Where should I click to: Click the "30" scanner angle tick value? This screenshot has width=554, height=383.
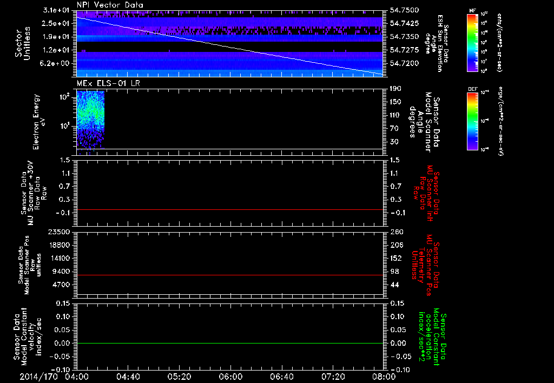[x=394, y=142]
